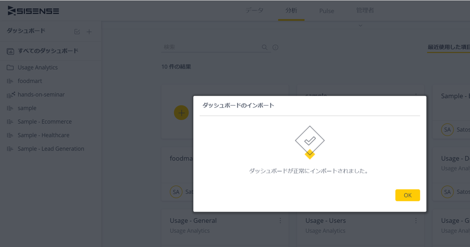Click the select dashboards checkbox icon

[77, 32]
